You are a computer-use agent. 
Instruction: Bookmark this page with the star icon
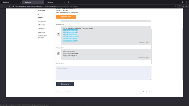pyautogui.click(x=176, y=6)
